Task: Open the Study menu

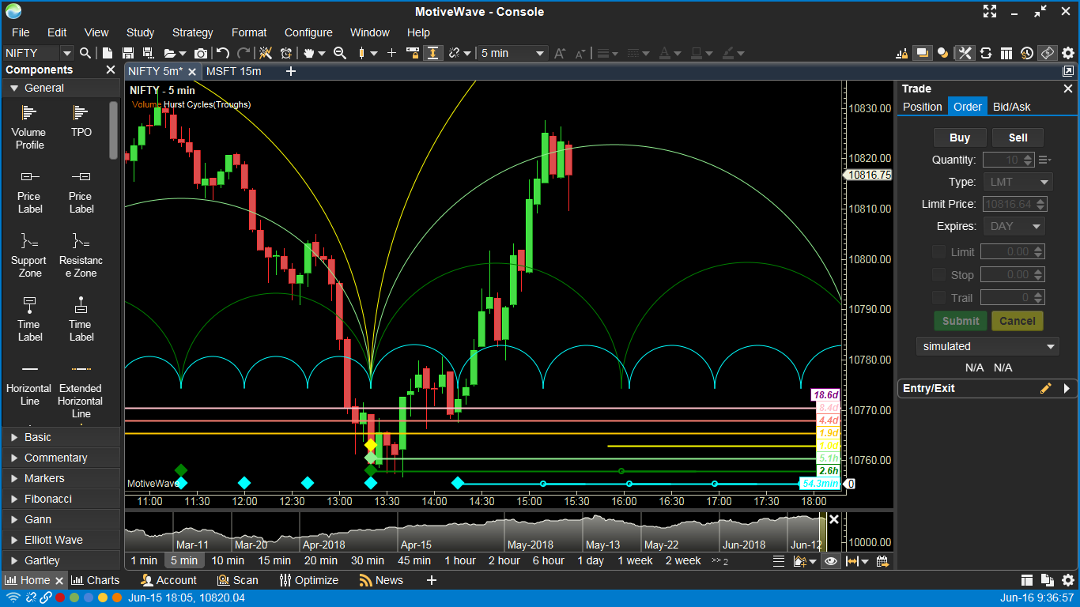Action: 140,32
